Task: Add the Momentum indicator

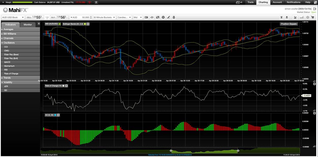Action: 20,66
